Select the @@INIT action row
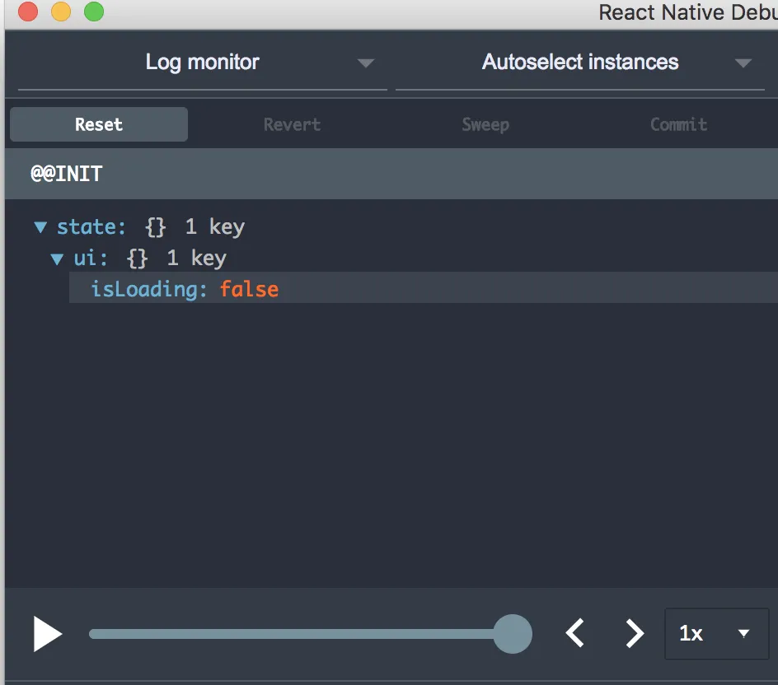Screen dimensions: 778x685 coord(391,174)
